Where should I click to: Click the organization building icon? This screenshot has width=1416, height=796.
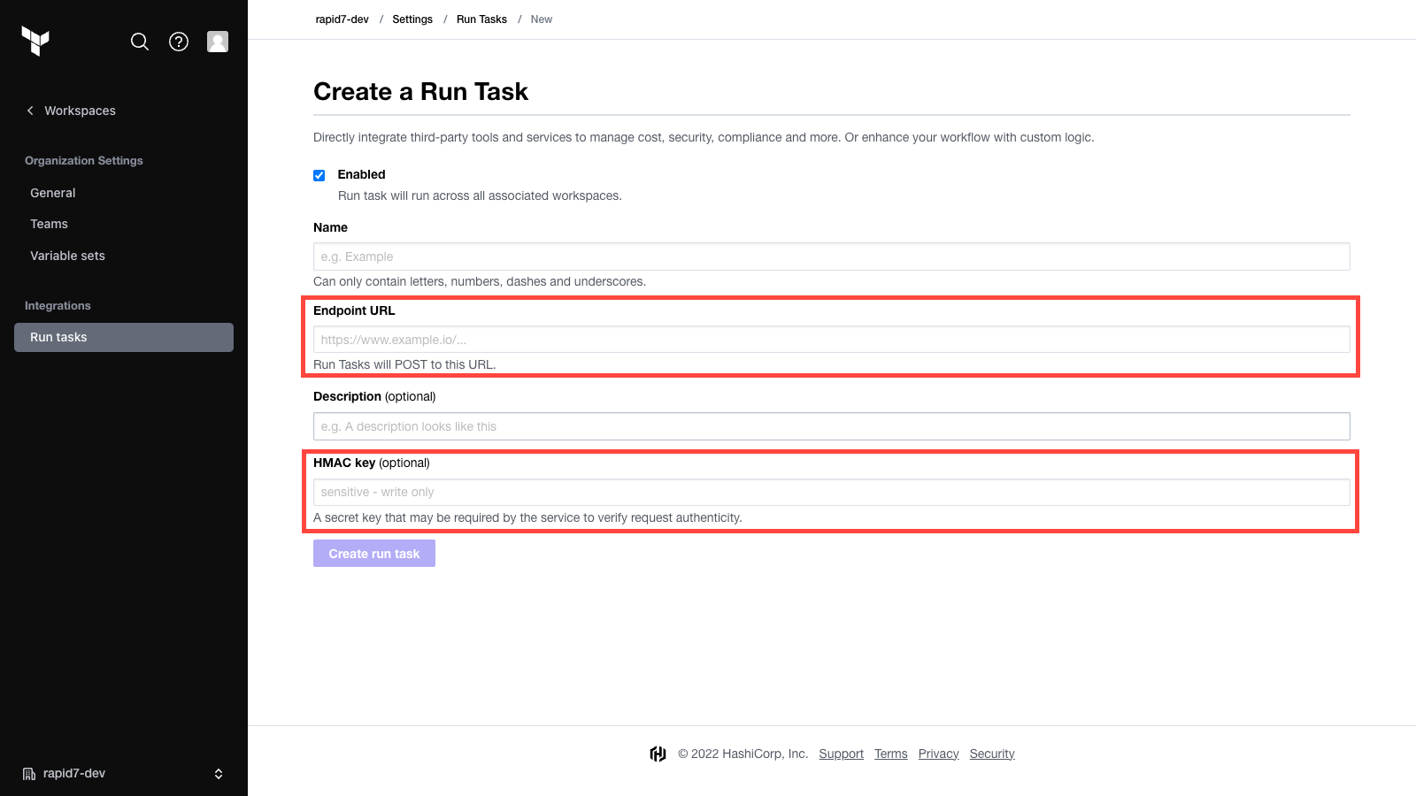coord(29,774)
